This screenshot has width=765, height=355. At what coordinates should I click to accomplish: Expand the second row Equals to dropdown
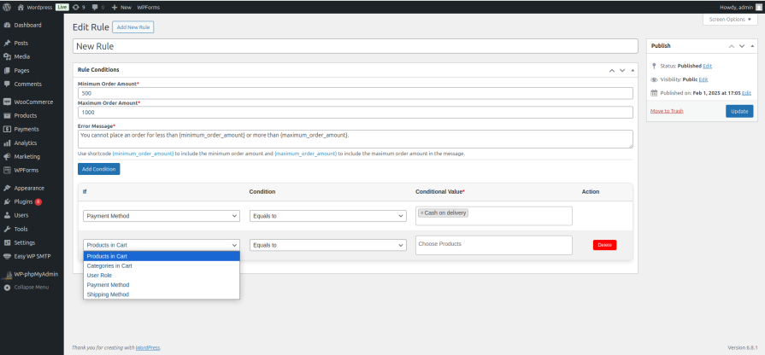328,245
